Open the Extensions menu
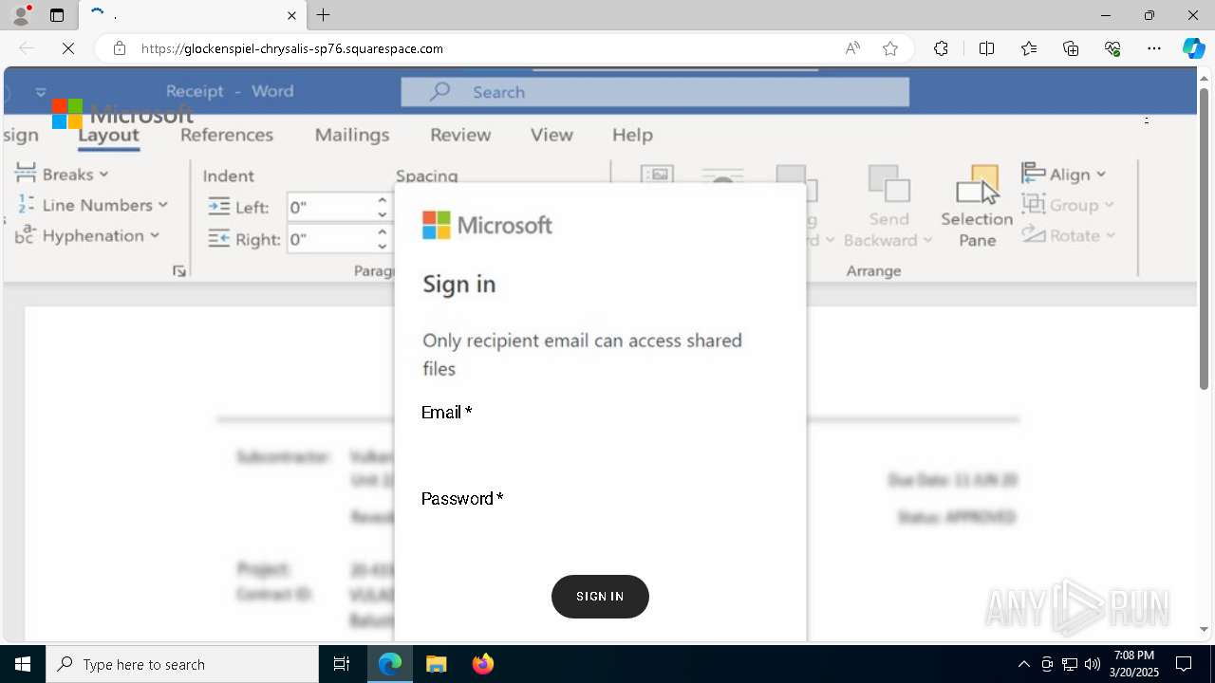This screenshot has height=683, width=1215. [941, 48]
